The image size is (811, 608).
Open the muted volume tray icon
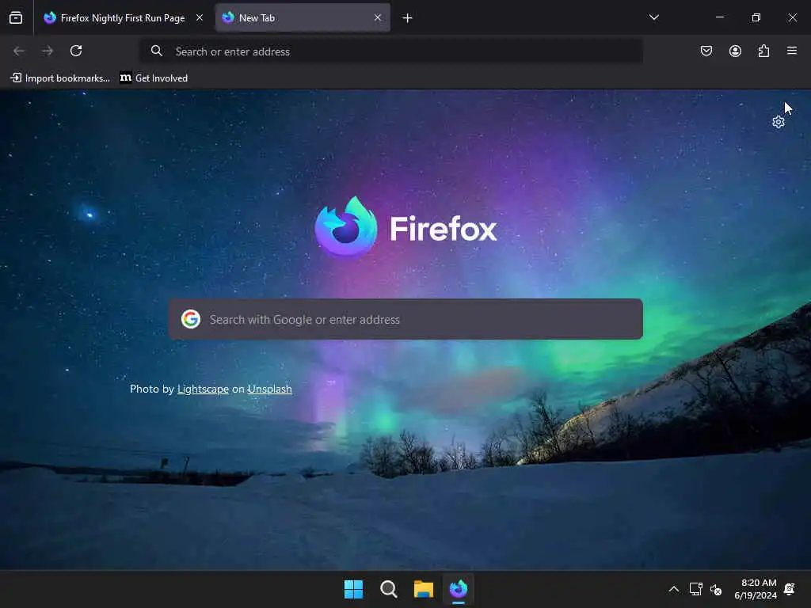tap(716, 589)
